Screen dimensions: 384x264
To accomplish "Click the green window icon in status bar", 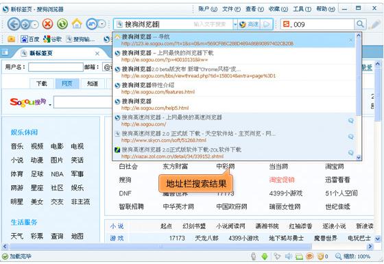I will point(299,256).
